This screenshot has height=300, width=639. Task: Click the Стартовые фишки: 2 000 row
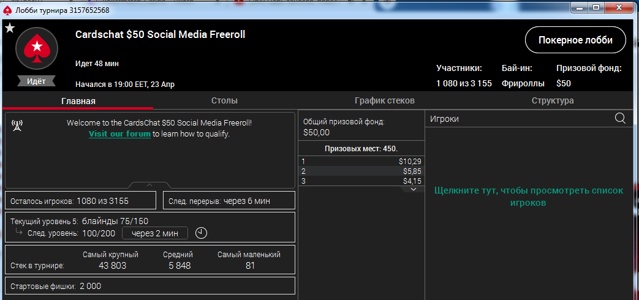149,286
